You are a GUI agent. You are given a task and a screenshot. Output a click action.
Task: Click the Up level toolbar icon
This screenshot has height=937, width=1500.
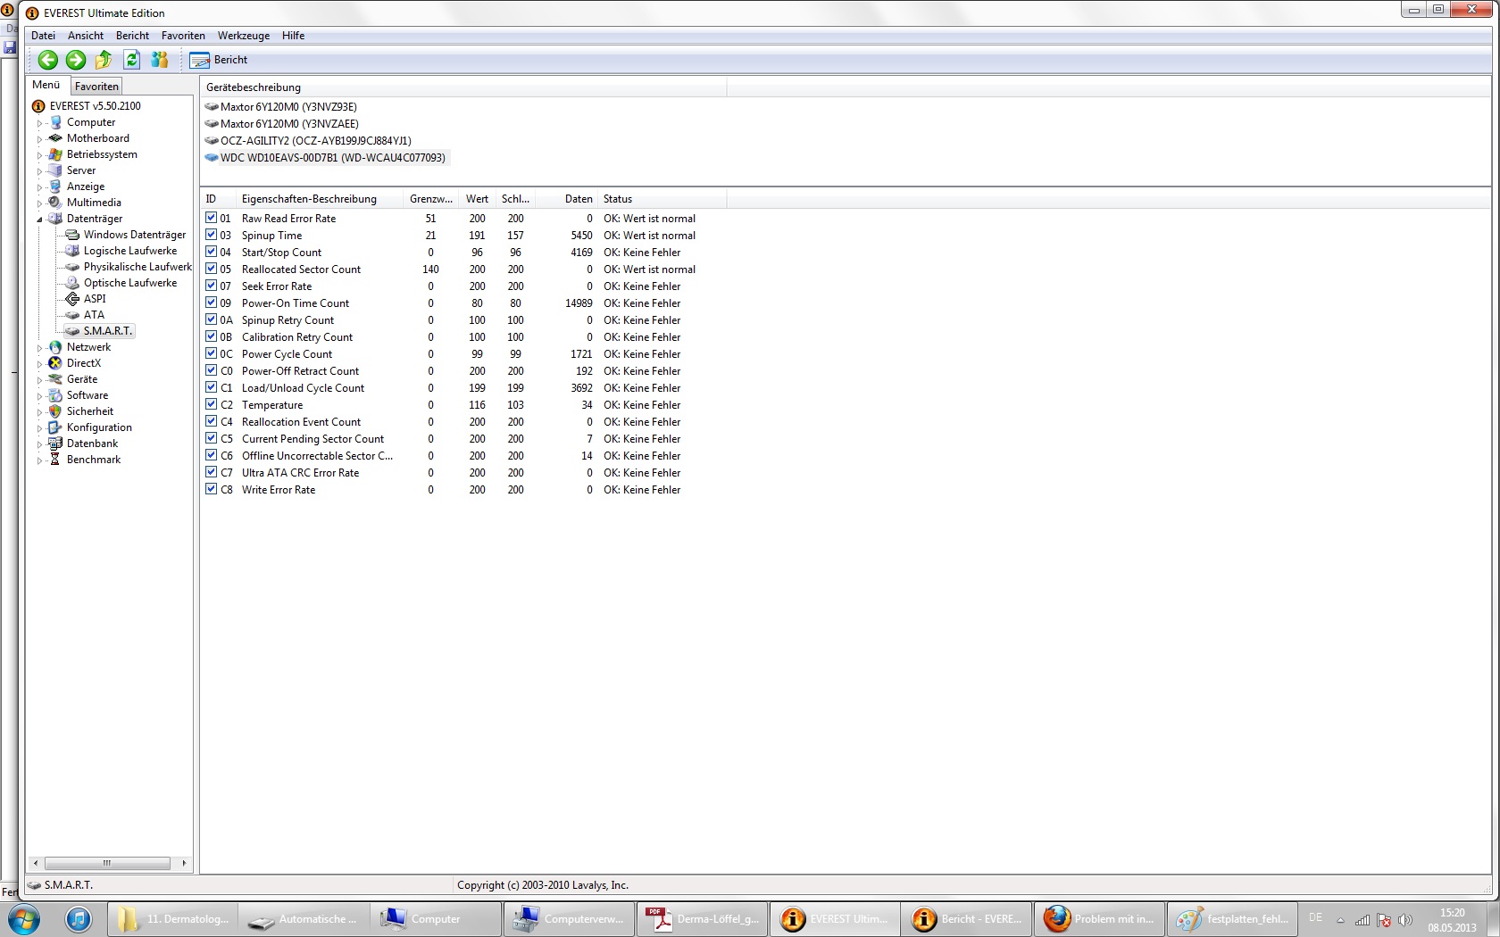[104, 60]
